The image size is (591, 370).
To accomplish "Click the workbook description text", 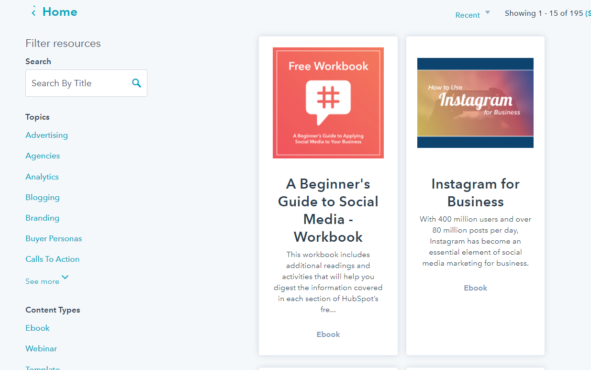I will [x=328, y=282].
